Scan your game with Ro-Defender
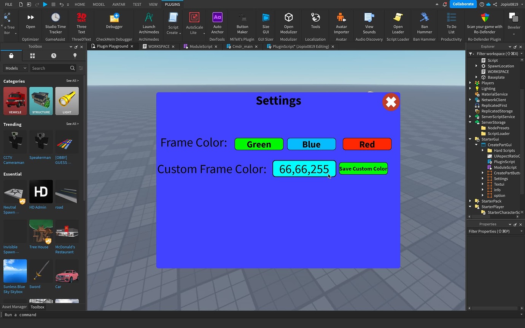Viewport: 525px width, 328px height. click(484, 23)
